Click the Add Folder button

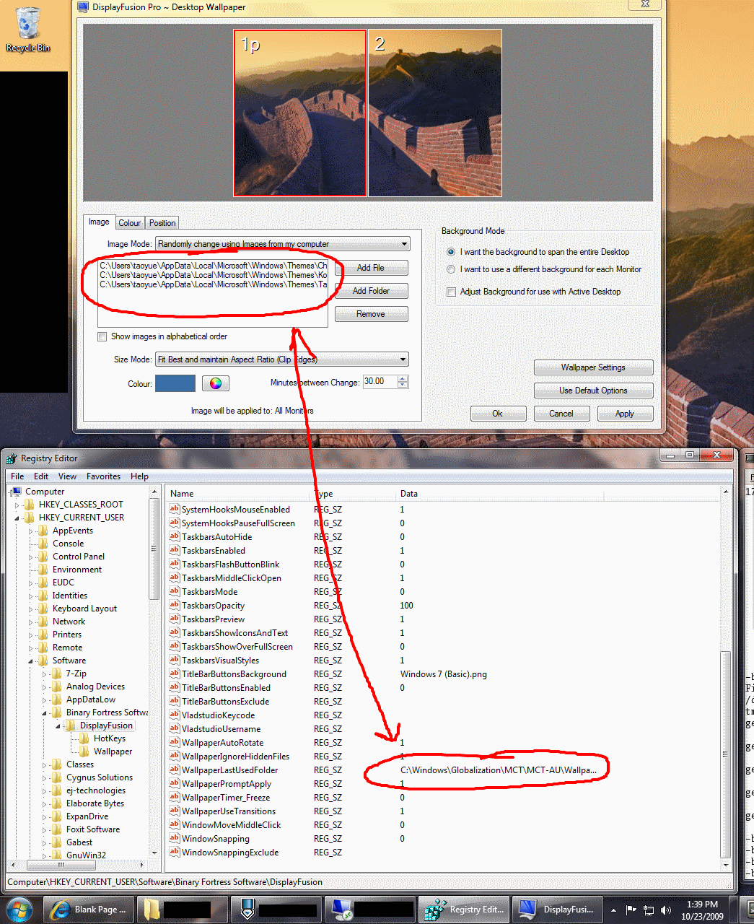tap(371, 291)
